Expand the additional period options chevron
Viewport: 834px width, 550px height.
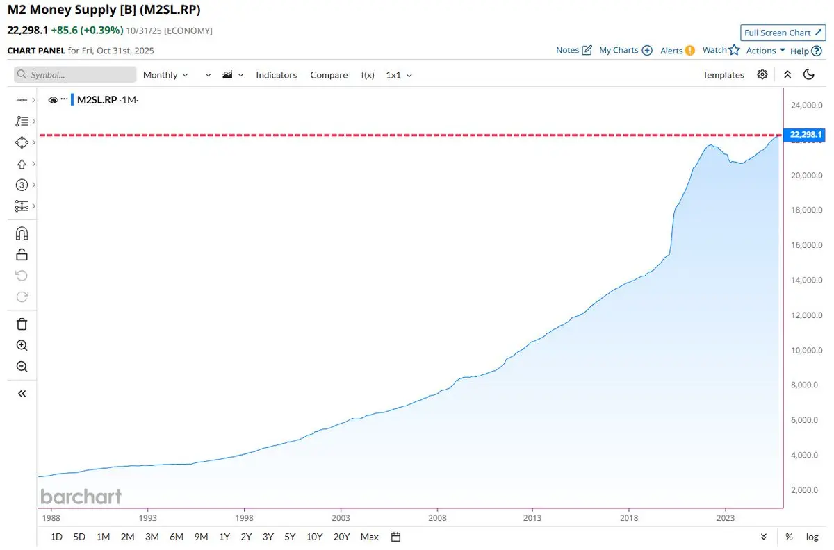click(208, 75)
